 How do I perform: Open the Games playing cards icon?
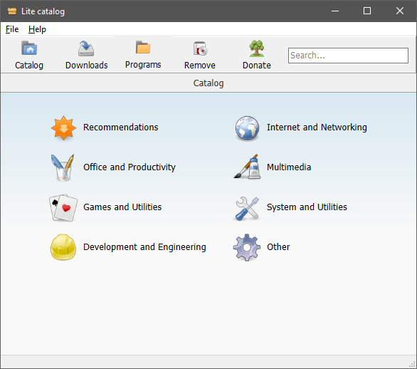63,208
